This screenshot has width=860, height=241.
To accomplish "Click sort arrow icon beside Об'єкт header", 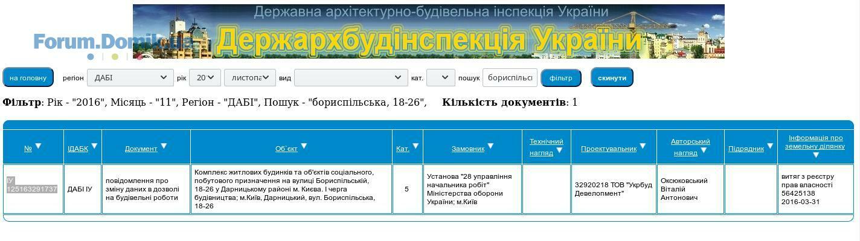I will tap(304, 146).
